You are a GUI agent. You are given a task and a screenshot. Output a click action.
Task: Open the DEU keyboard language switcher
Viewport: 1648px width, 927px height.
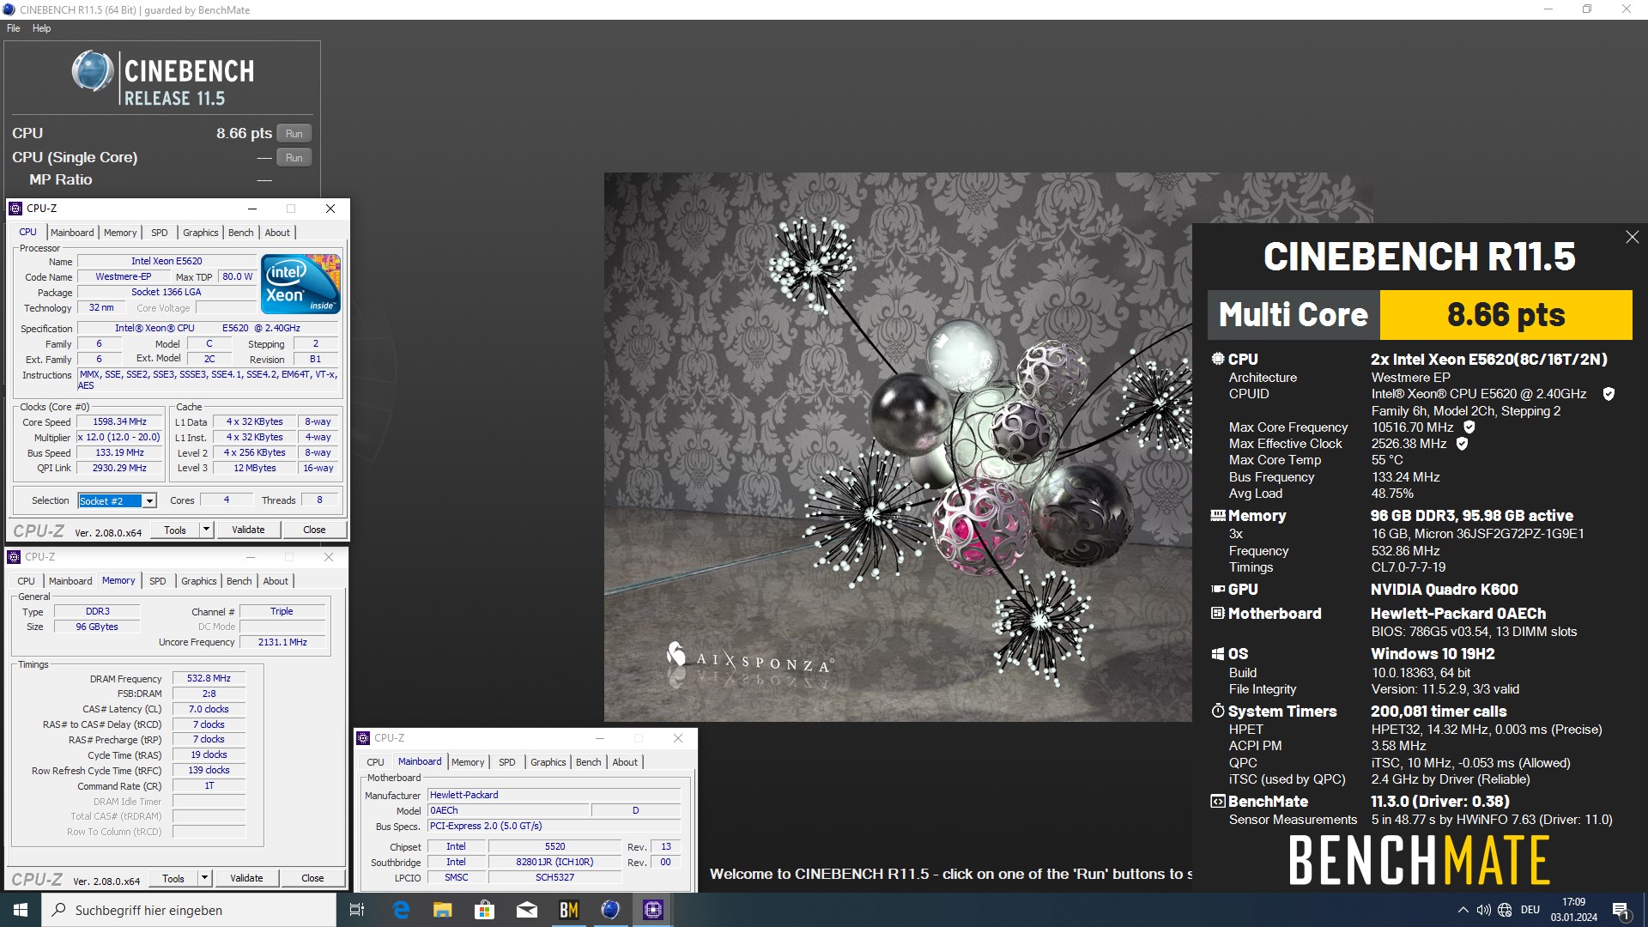(1530, 910)
